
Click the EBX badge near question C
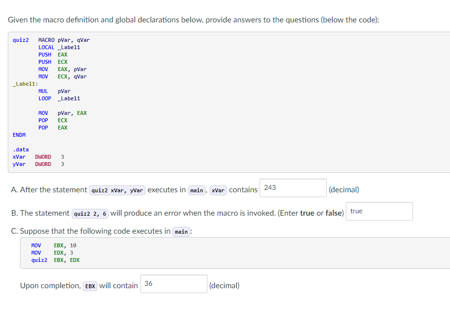coord(90,286)
